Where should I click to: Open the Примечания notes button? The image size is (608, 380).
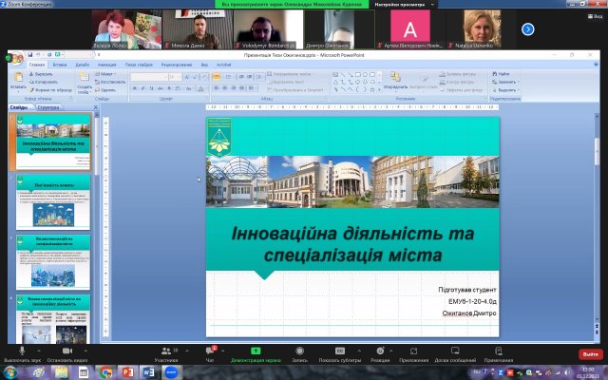click(x=498, y=351)
